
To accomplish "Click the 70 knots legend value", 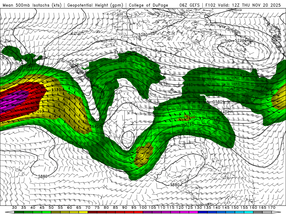I will pos(88,208).
